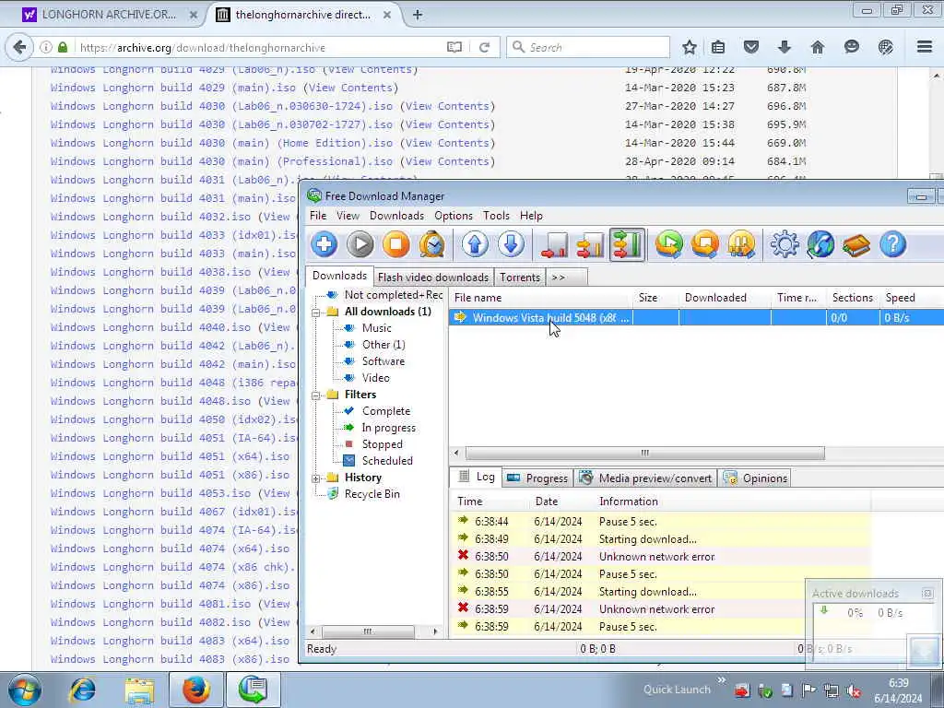
Task: Select light traffic mode icon
Action: [554, 245]
